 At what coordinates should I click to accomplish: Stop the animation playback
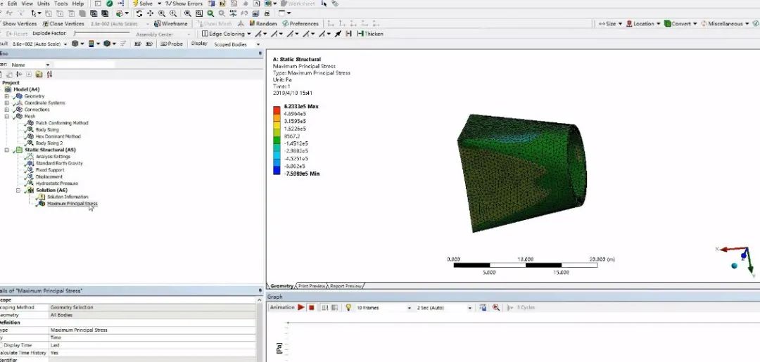tap(311, 307)
